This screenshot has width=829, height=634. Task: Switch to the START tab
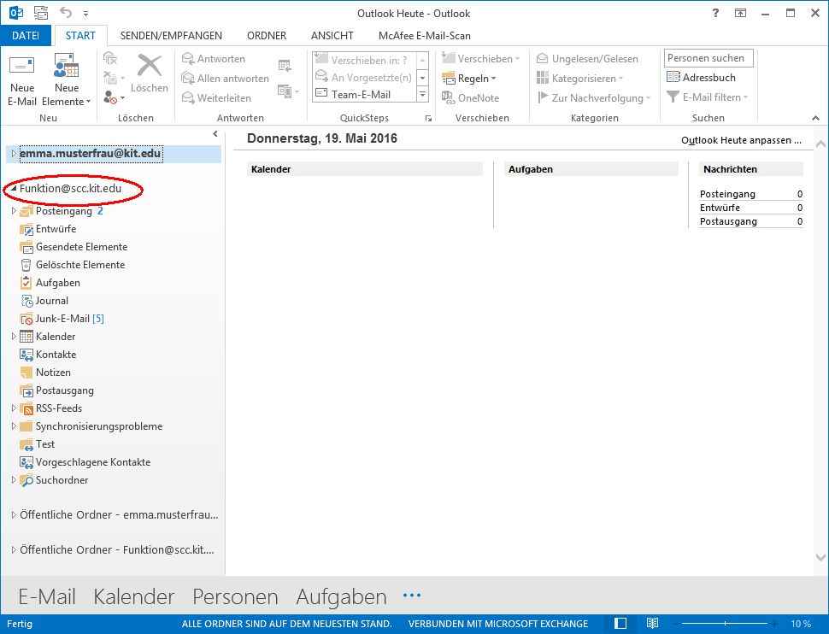pyautogui.click(x=80, y=35)
